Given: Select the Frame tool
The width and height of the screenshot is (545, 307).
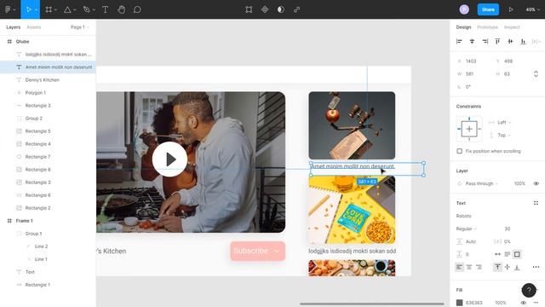Looking at the screenshot, I should pyautogui.click(x=49, y=9).
